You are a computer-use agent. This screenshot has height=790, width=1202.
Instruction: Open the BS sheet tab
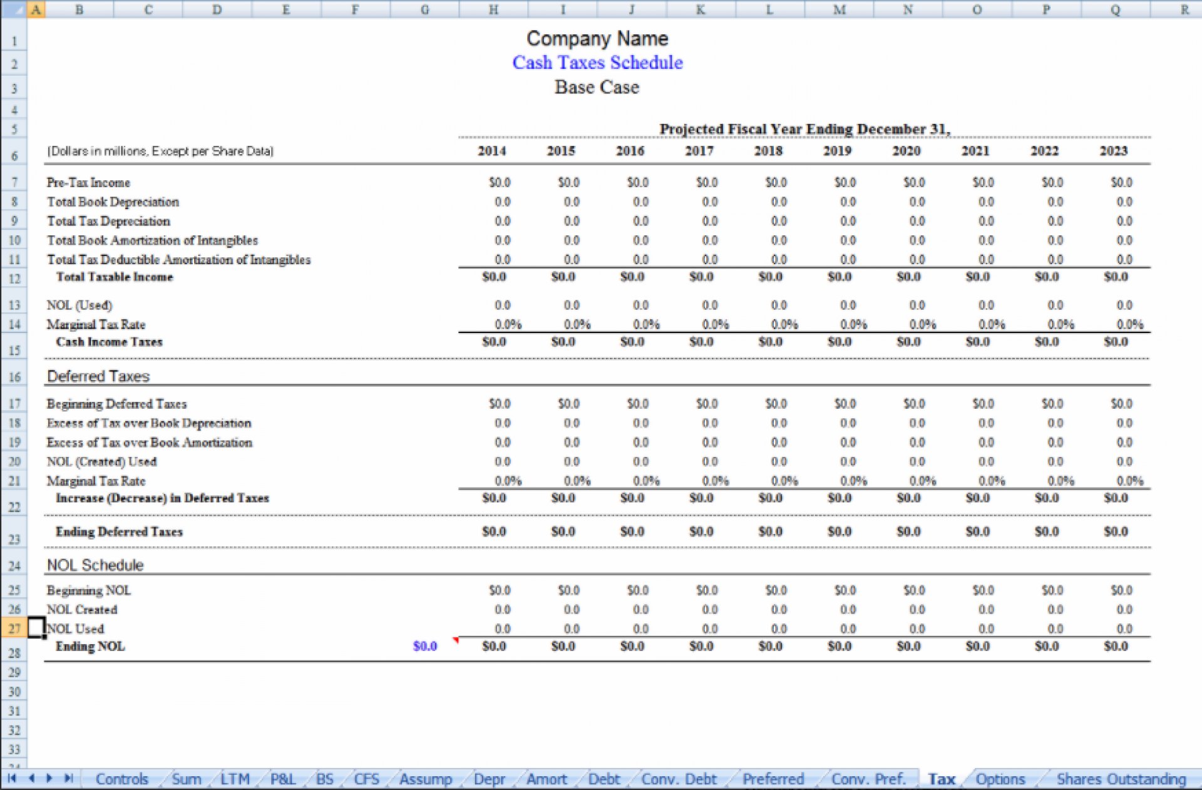[325, 779]
